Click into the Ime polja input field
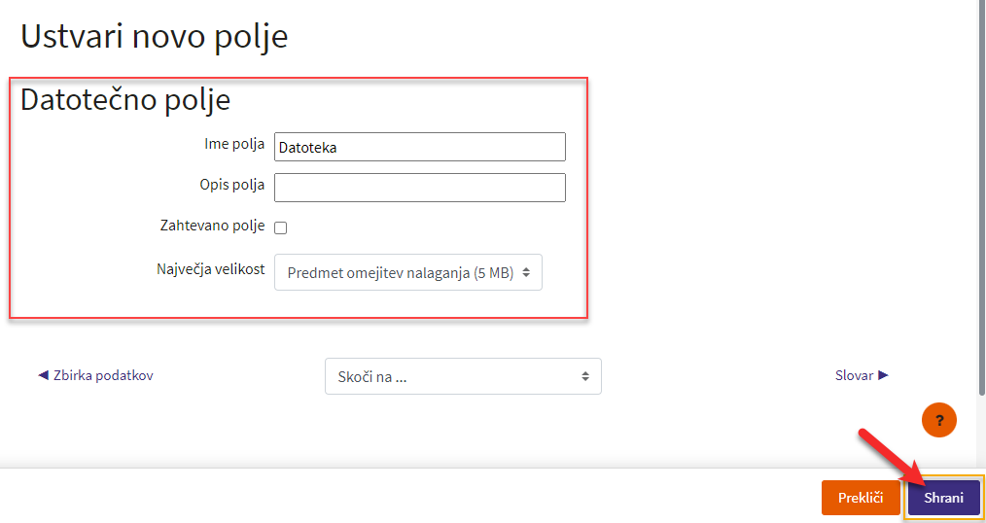 [420, 147]
